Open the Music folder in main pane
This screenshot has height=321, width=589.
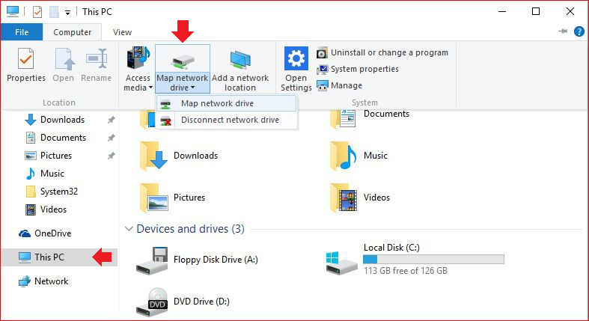coord(358,156)
